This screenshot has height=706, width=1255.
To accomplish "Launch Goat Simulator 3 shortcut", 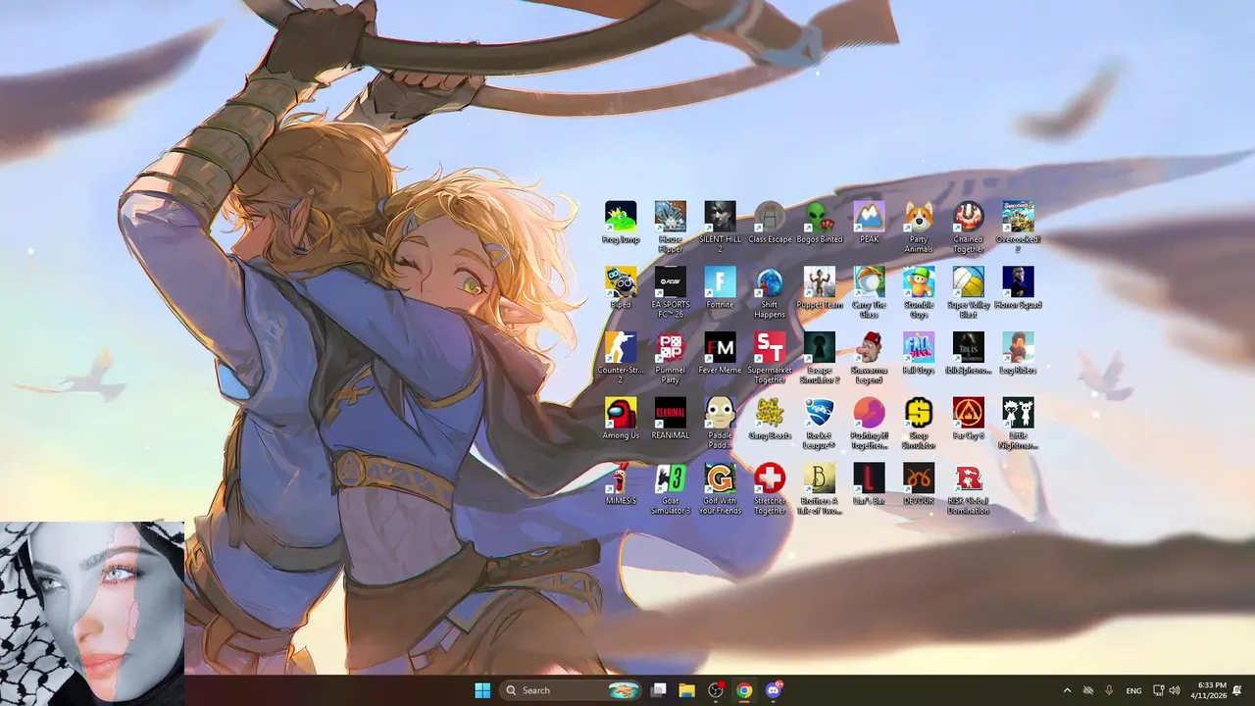I will tap(671, 490).
